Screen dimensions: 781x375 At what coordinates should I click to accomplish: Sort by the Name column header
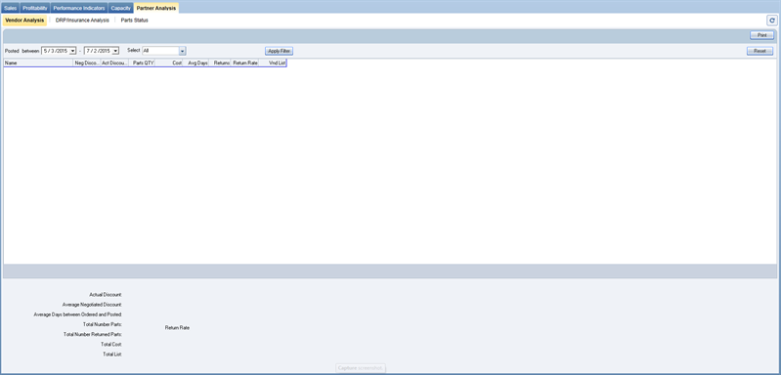coord(38,63)
